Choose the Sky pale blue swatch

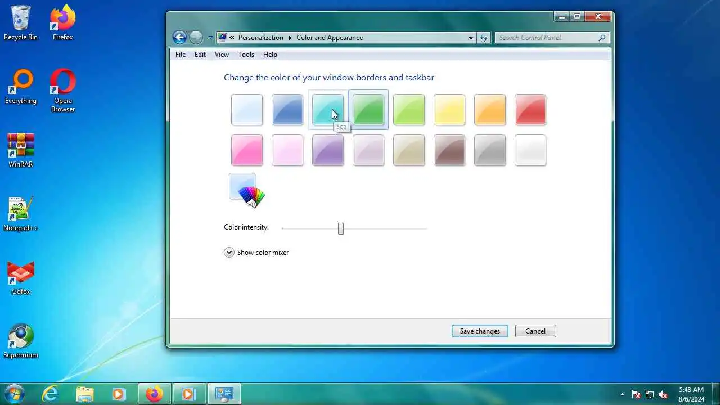247,110
